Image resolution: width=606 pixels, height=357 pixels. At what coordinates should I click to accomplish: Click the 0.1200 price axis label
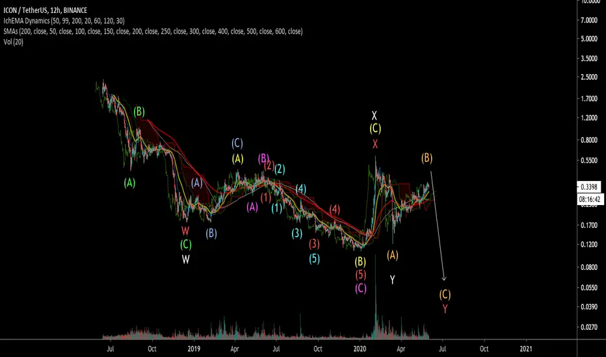589,245
